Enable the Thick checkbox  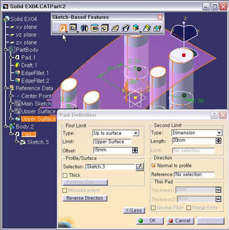pos(65,175)
